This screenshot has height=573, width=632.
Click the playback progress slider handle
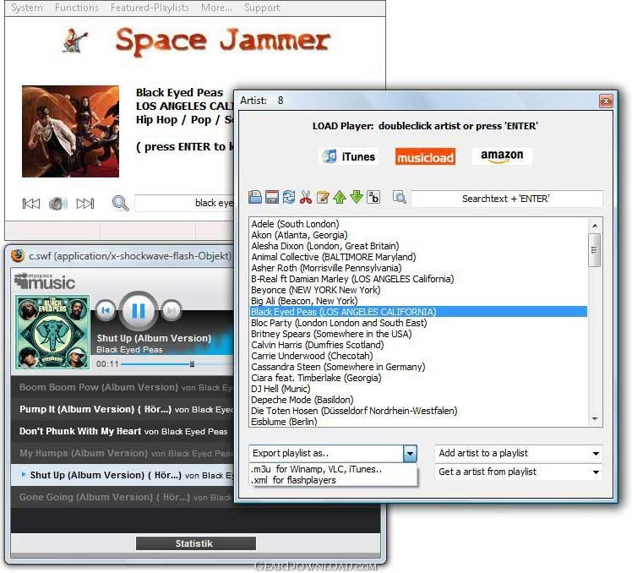(x=193, y=364)
